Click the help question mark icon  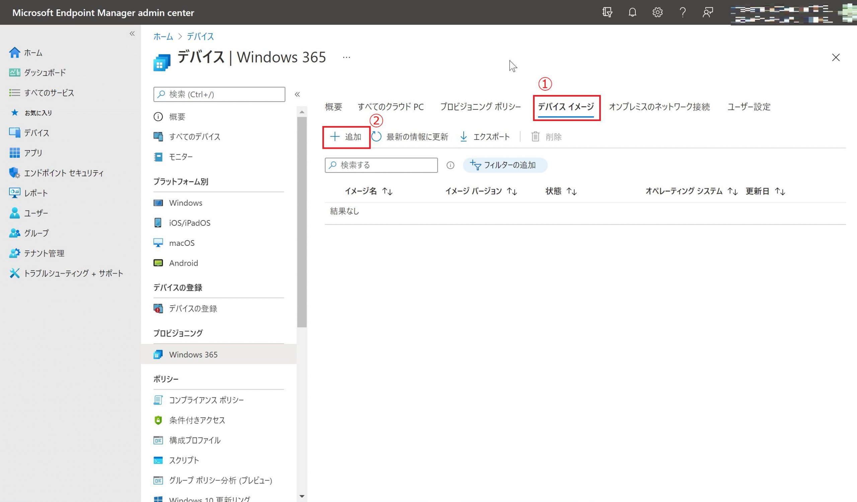click(683, 13)
